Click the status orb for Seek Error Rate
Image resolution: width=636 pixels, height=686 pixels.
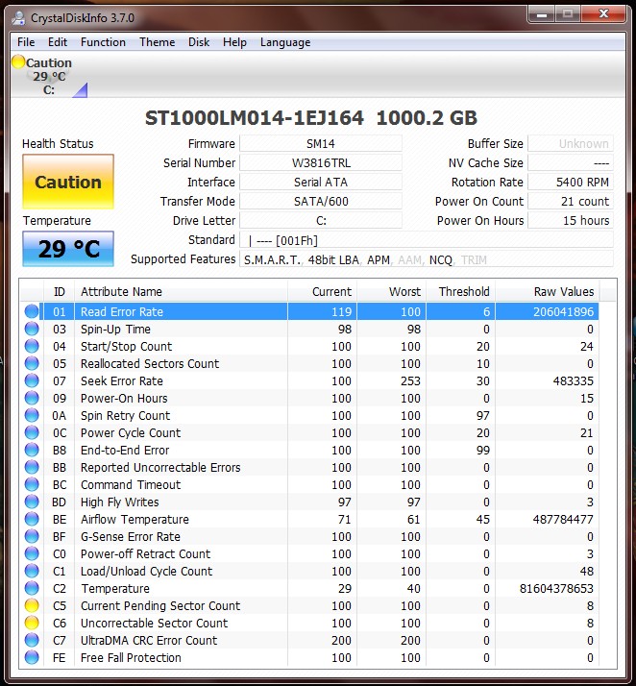[x=32, y=380]
